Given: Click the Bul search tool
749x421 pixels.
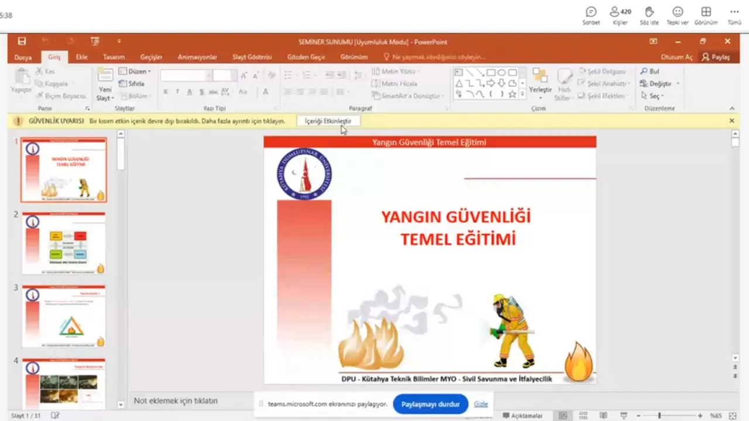Looking at the screenshot, I should pyautogui.click(x=650, y=71).
